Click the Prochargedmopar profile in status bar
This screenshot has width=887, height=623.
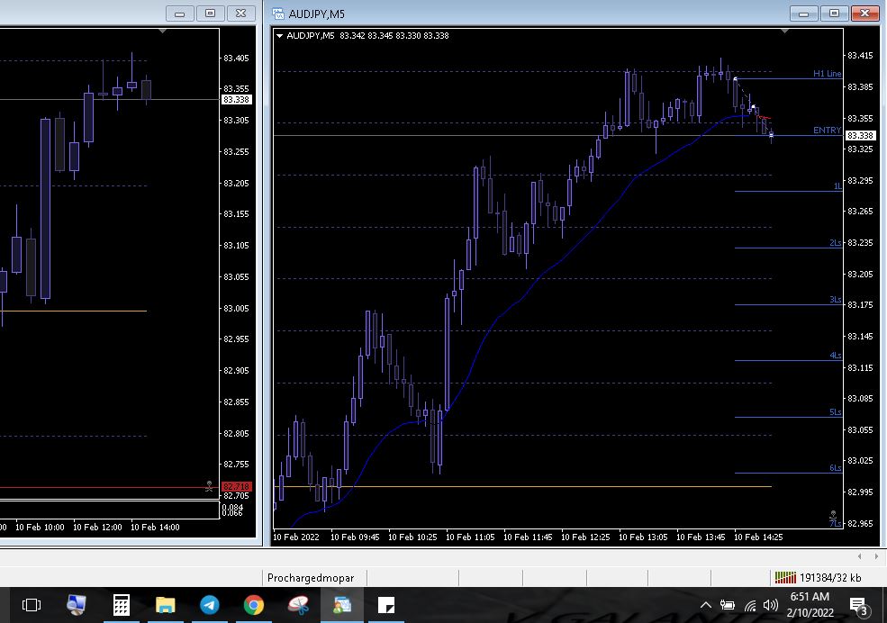point(311,578)
